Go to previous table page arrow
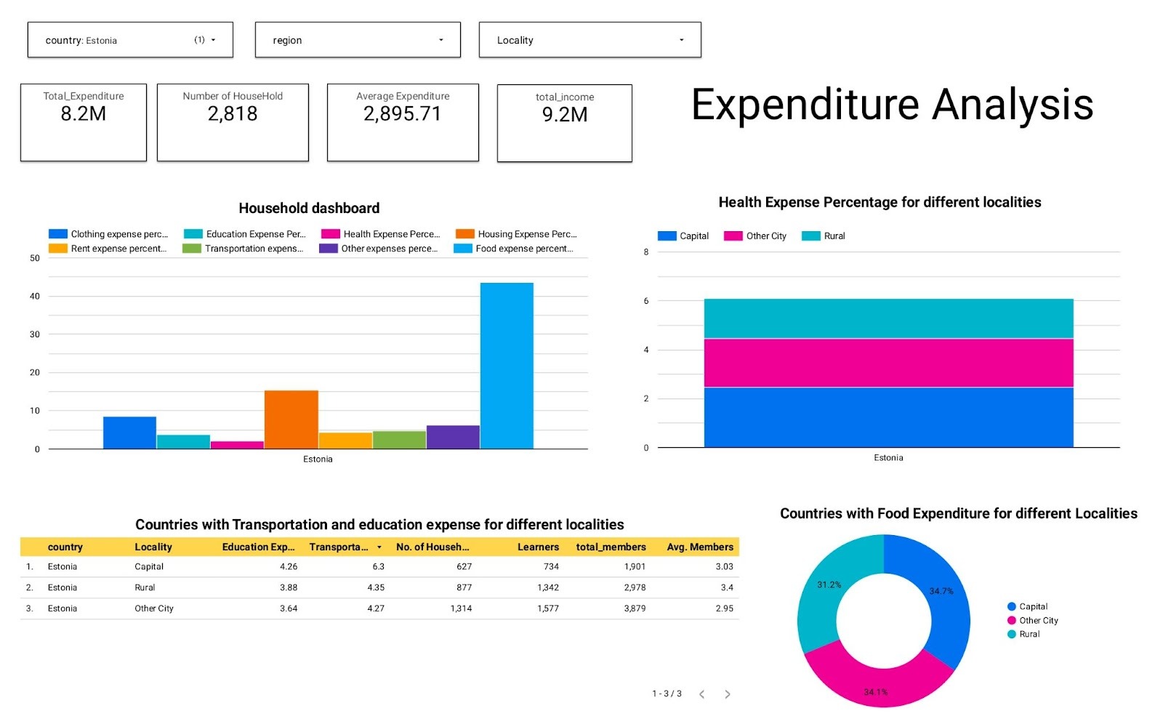1163x727 pixels. (x=701, y=694)
